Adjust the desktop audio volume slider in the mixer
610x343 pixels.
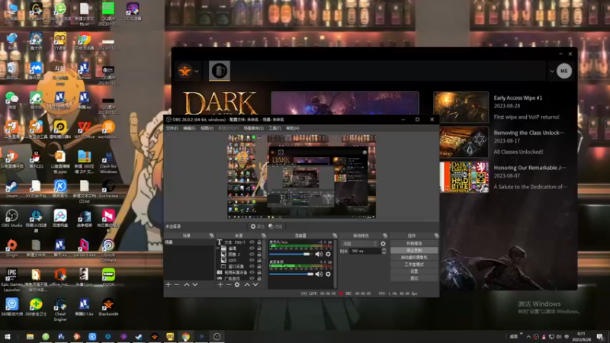click(291, 274)
